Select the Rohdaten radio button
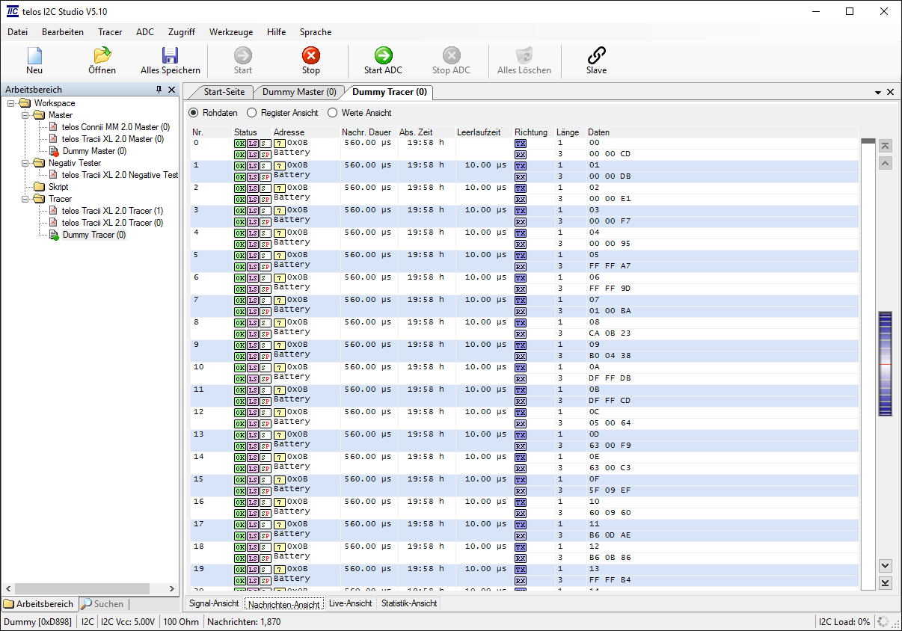This screenshot has height=631, width=902. tap(194, 113)
